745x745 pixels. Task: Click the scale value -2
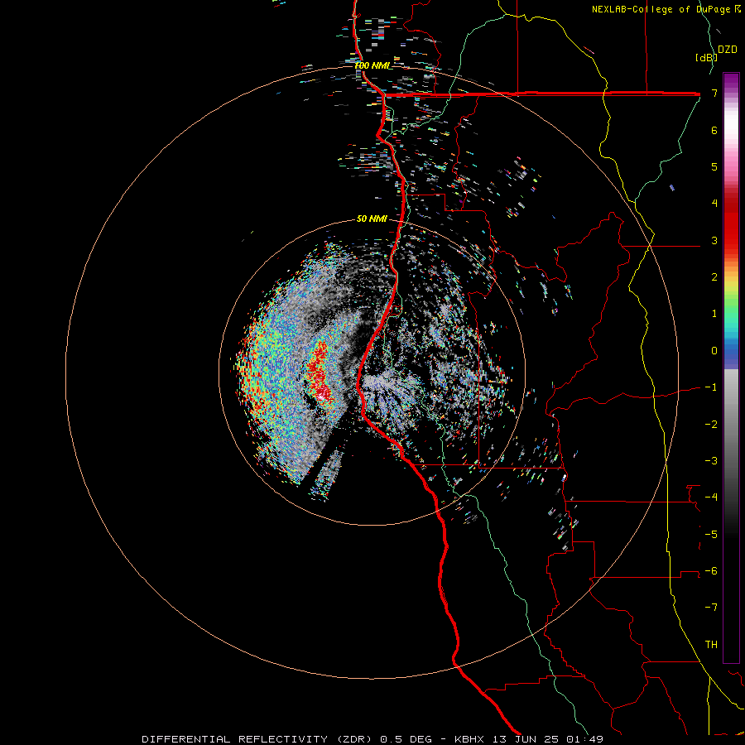[x=711, y=424]
